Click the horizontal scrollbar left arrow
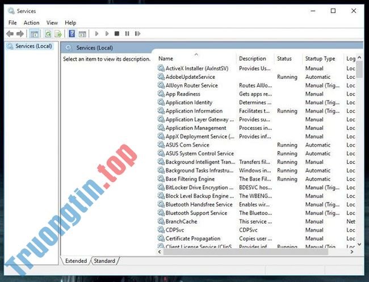 tap(160, 252)
